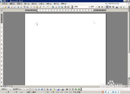The image size is (130, 94).
Task: Click the Undo arrow icon
Action: point(44,7)
